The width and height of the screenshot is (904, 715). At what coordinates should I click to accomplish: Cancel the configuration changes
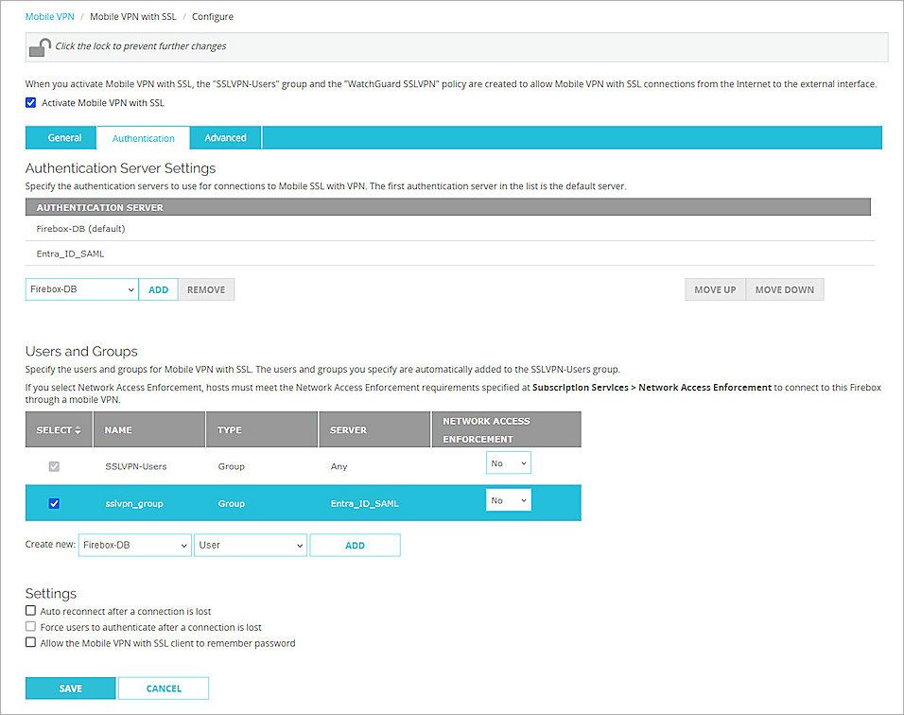[x=163, y=688]
